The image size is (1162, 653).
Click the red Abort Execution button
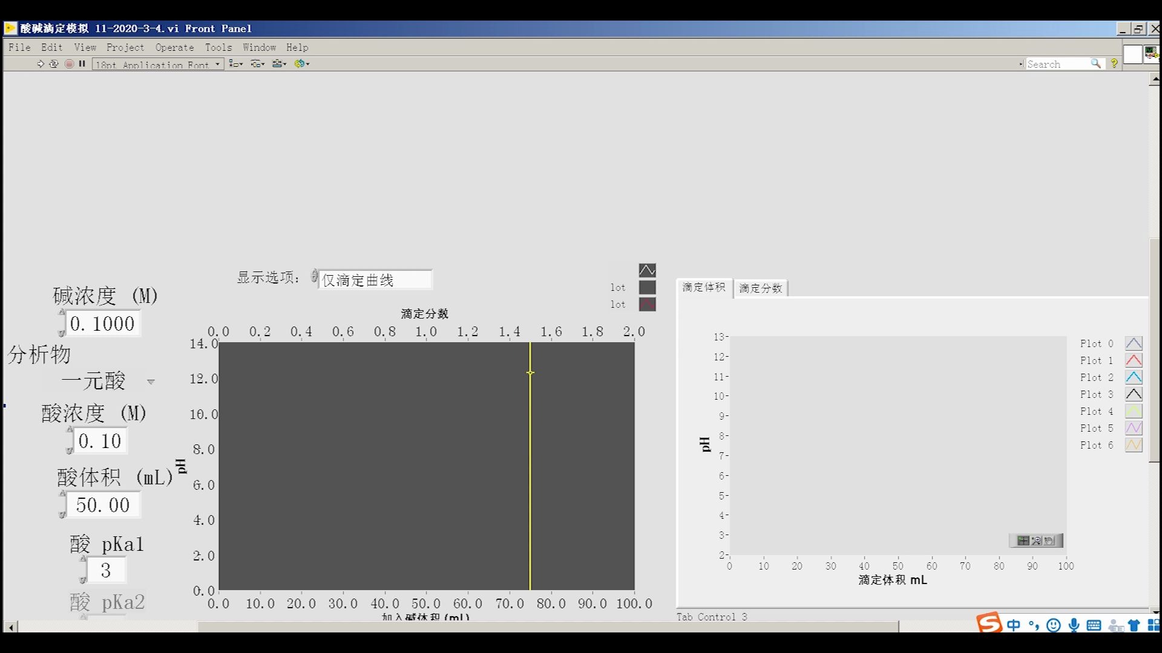69,63
